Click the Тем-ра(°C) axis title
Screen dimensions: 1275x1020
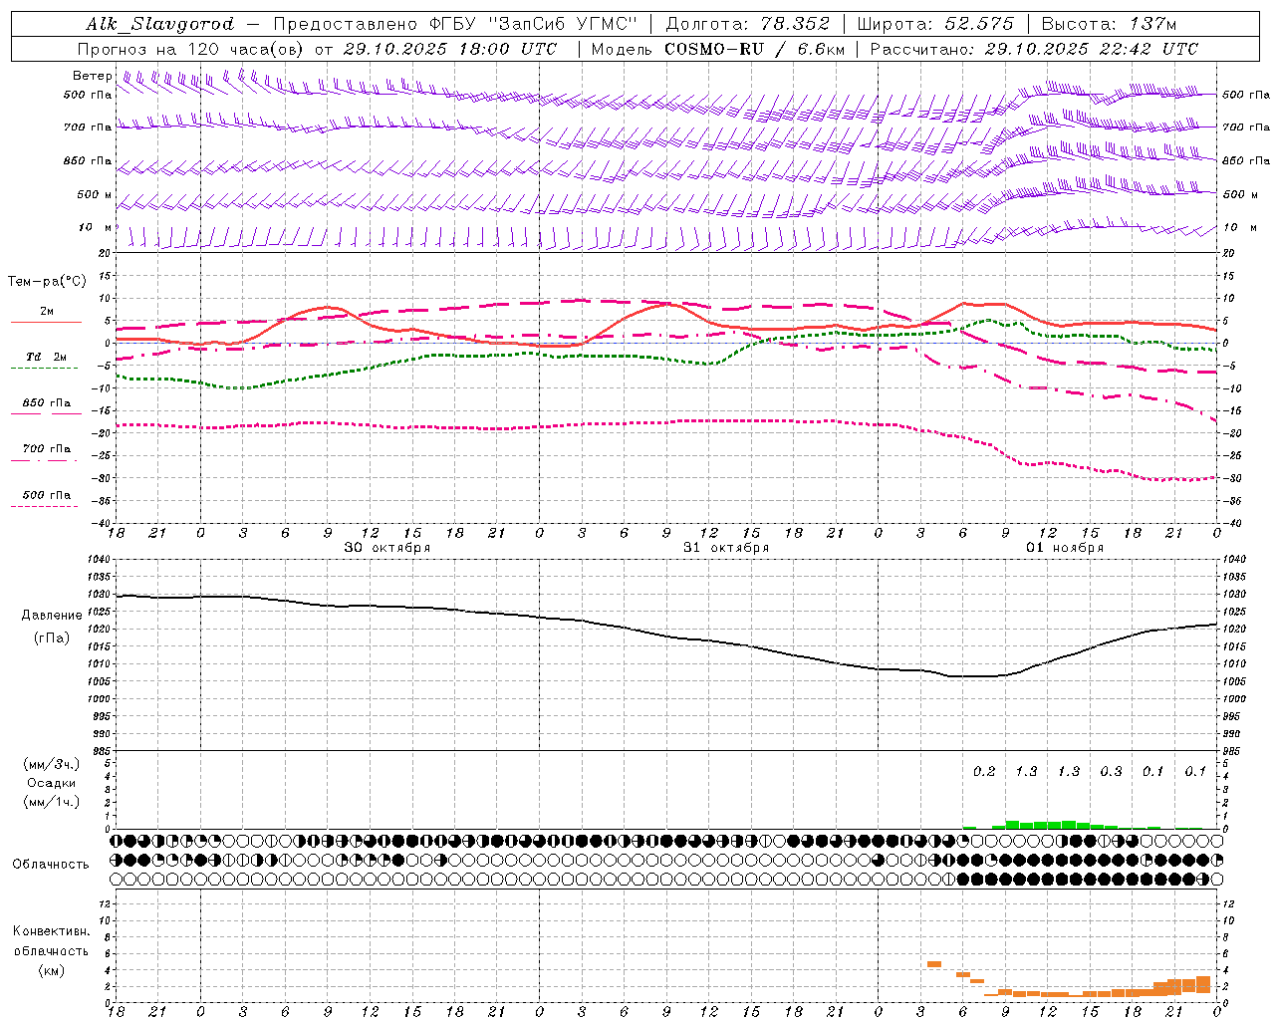pyautogui.click(x=47, y=282)
